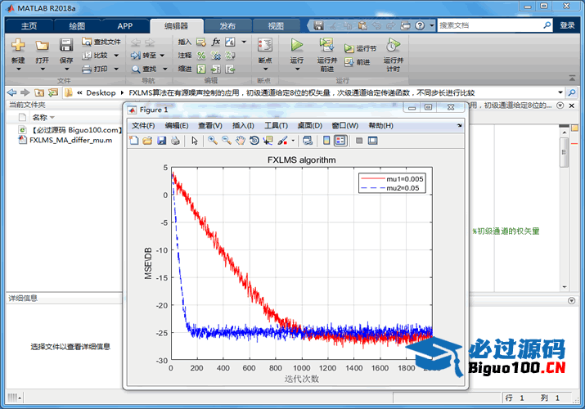The image size is (585, 409).
Task: Switch to the 主页 (Home) tab
Action: [29, 25]
